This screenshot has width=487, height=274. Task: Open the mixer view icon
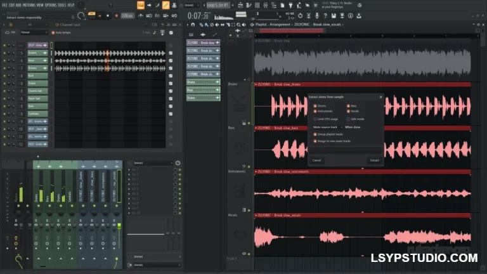(266, 5)
